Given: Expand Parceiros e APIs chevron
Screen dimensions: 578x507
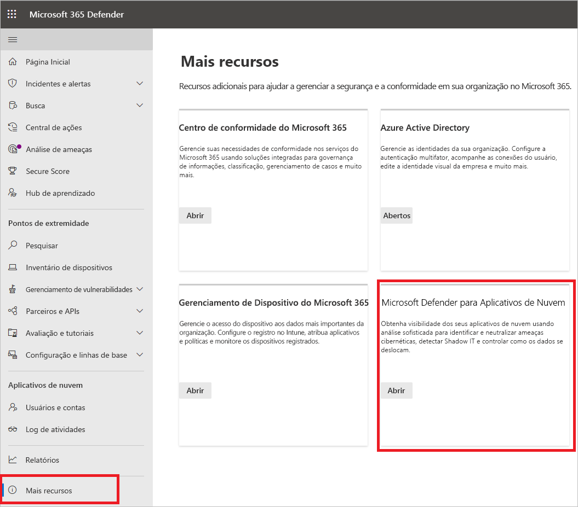Looking at the screenshot, I should 140,311.
